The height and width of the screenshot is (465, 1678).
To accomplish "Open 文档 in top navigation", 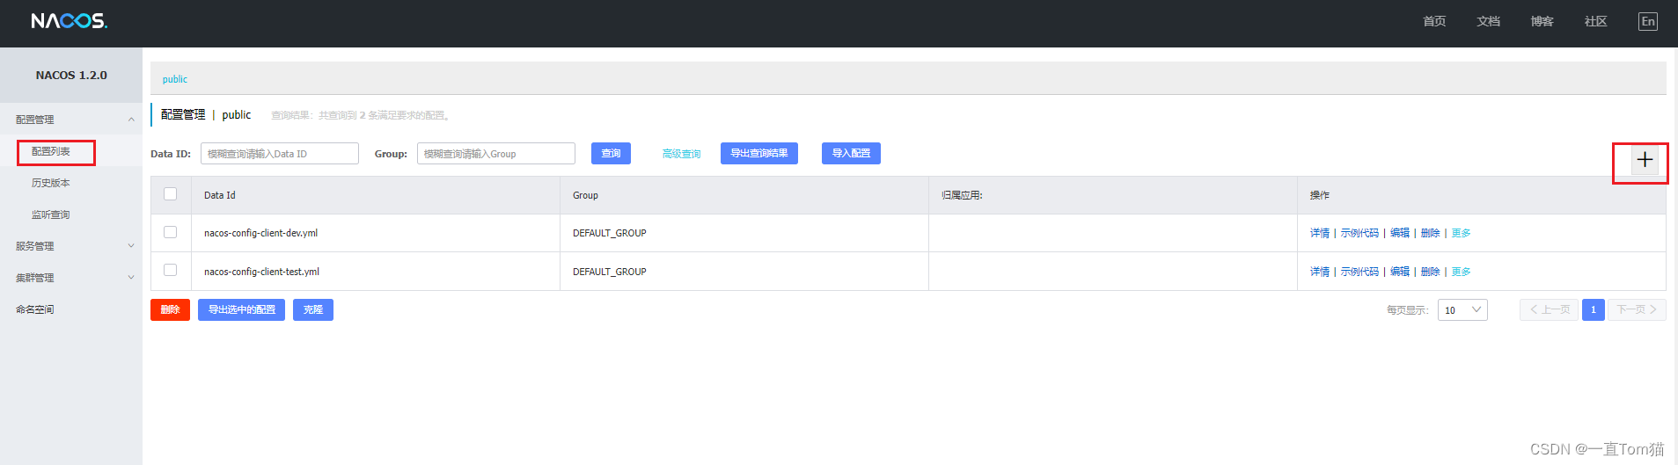I will tap(1488, 21).
